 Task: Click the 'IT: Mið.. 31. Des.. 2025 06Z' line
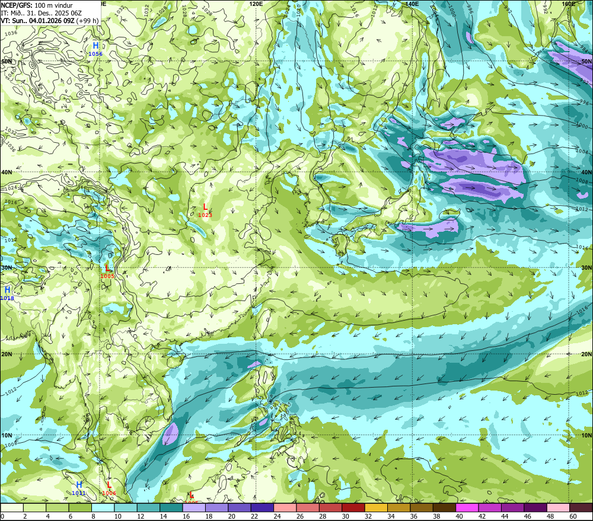pyautogui.click(x=42, y=13)
